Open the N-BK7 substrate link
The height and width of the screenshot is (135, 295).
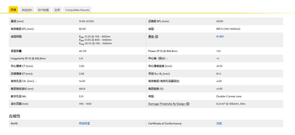pos(220,37)
